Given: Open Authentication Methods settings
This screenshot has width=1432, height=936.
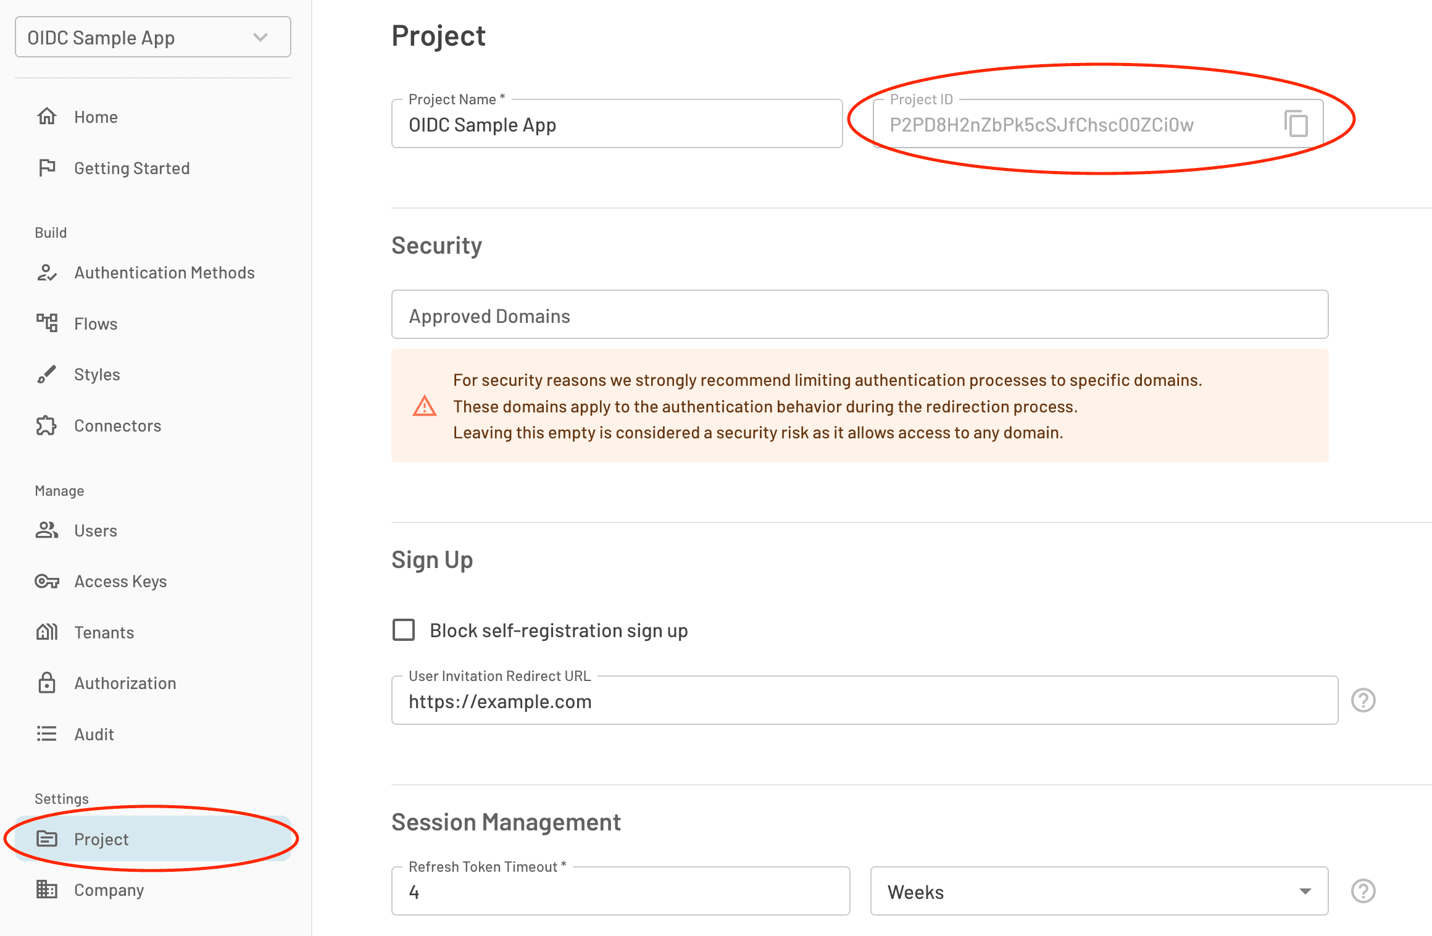Looking at the screenshot, I should (x=164, y=273).
